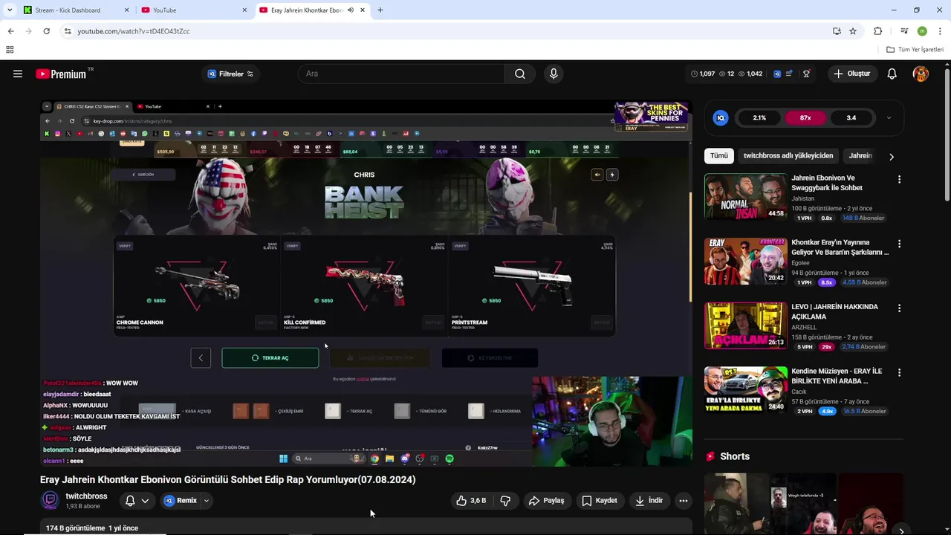This screenshot has height=535, width=951.
Task: Open Chrome tab search dropdown
Action: 10,10
